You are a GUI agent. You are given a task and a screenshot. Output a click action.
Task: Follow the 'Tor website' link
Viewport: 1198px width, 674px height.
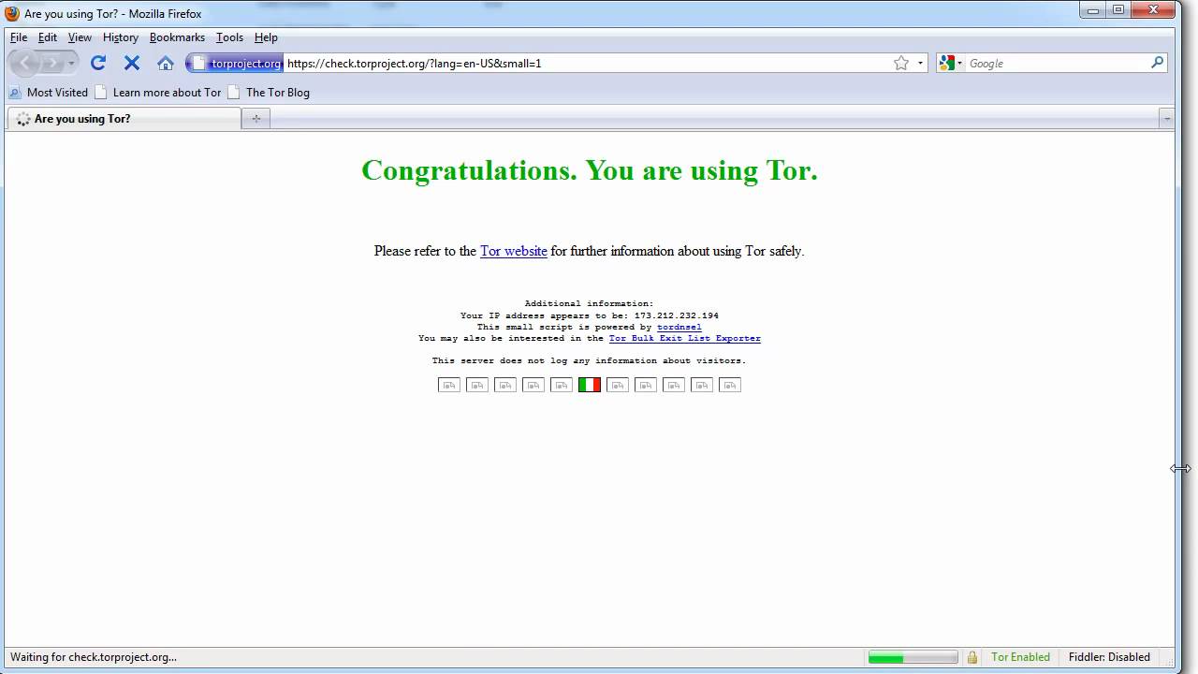coord(514,251)
